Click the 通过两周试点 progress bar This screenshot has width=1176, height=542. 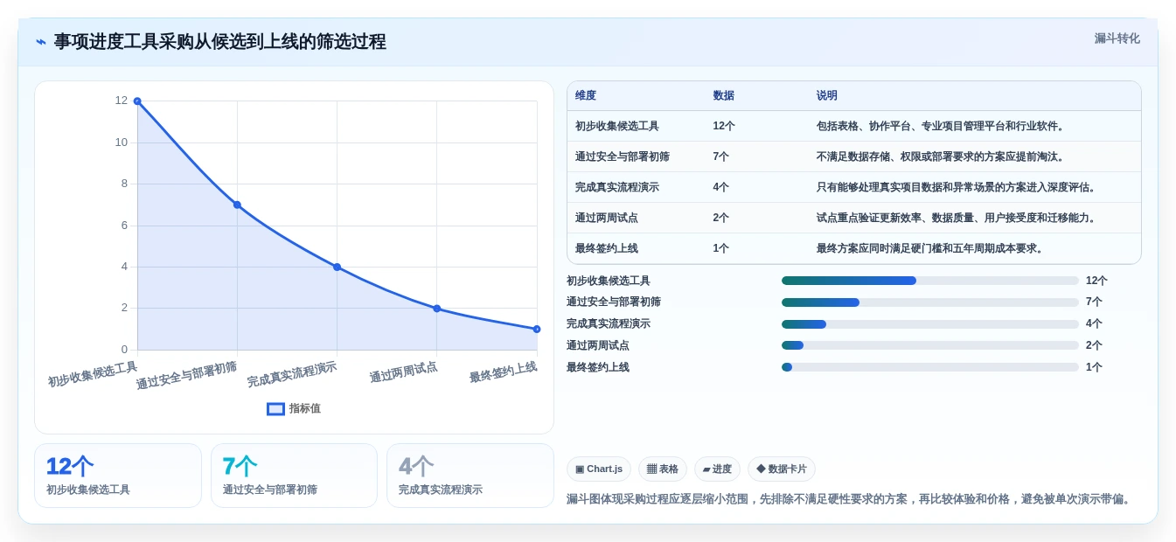tap(930, 345)
